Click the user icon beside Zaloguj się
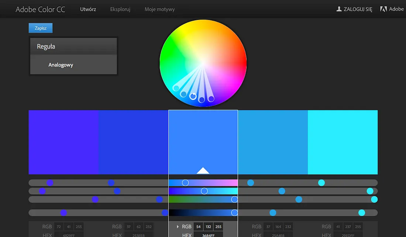 pyautogui.click(x=339, y=9)
